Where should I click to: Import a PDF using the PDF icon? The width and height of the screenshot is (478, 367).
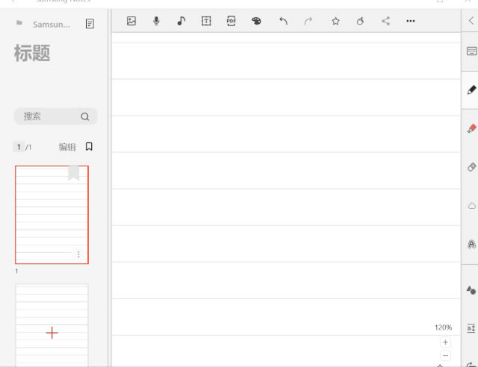tap(231, 21)
